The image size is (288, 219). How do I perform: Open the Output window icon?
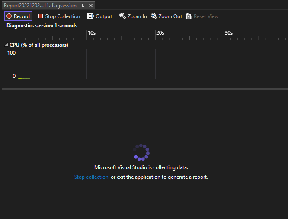[90, 16]
